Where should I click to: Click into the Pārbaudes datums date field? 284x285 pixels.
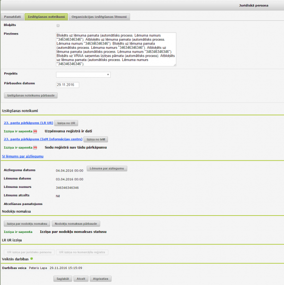click(x=67, y=85)
